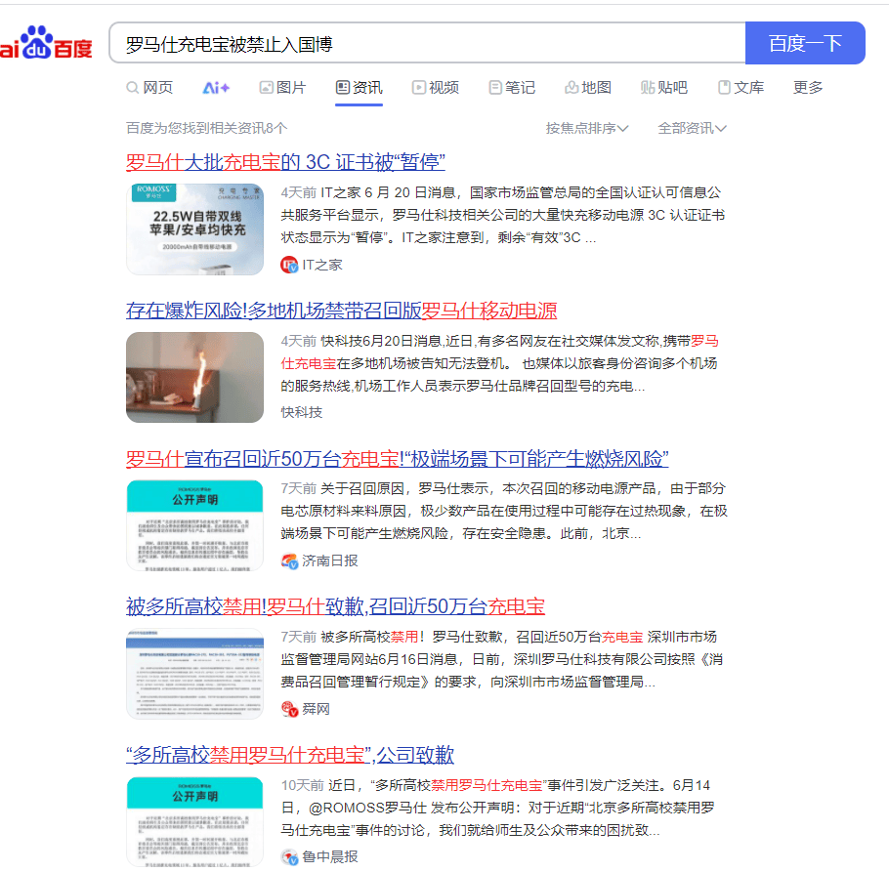Open headline 存在爆炸风险!多地机场禁带召回版罗马仕移动电源

tap(341, 311)
